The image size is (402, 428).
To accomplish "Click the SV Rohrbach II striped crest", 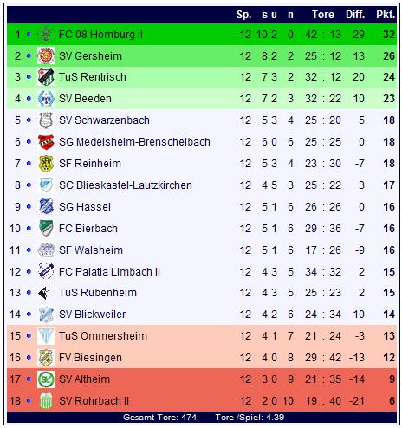I will 46,401.
